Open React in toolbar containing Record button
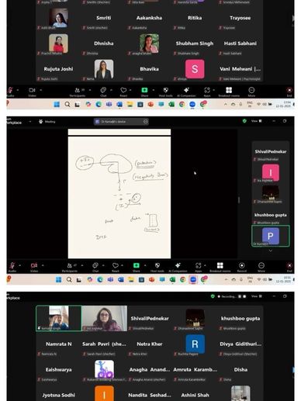 pos(116,267)
